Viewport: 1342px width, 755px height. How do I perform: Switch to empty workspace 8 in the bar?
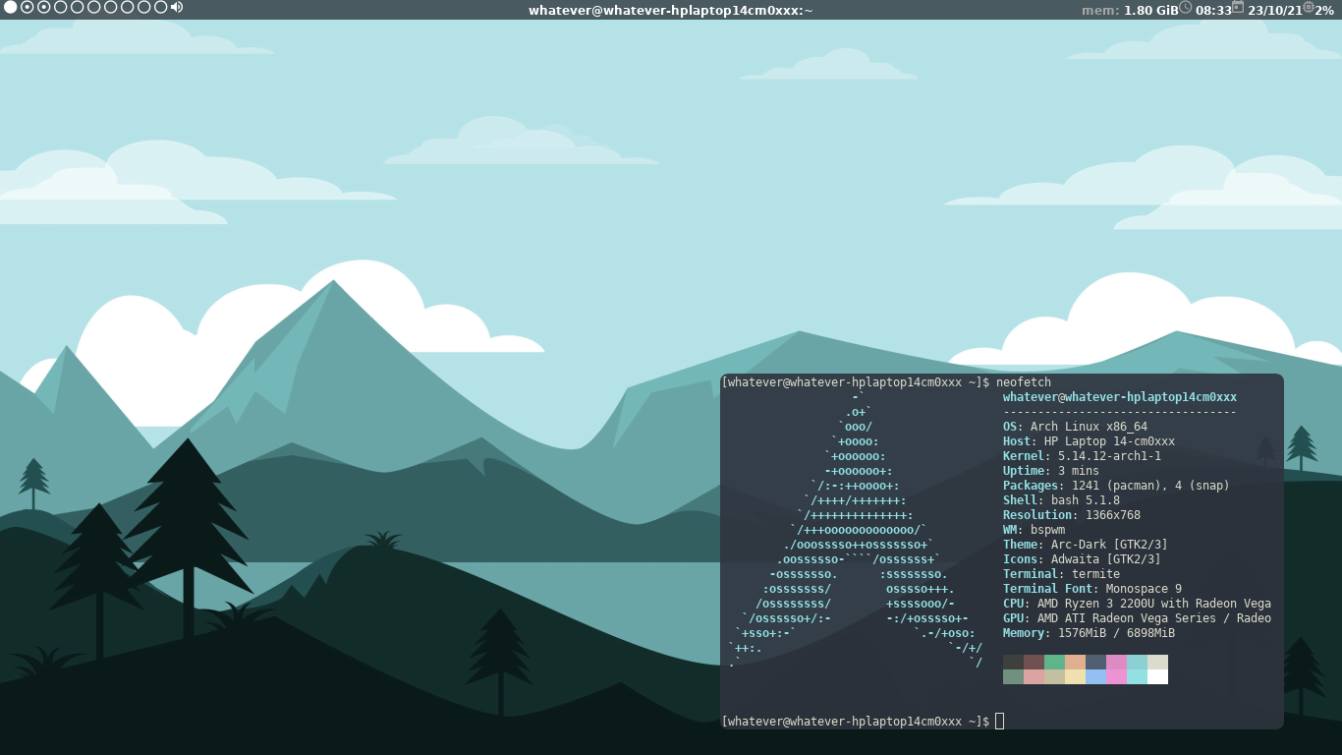(128, 7)
